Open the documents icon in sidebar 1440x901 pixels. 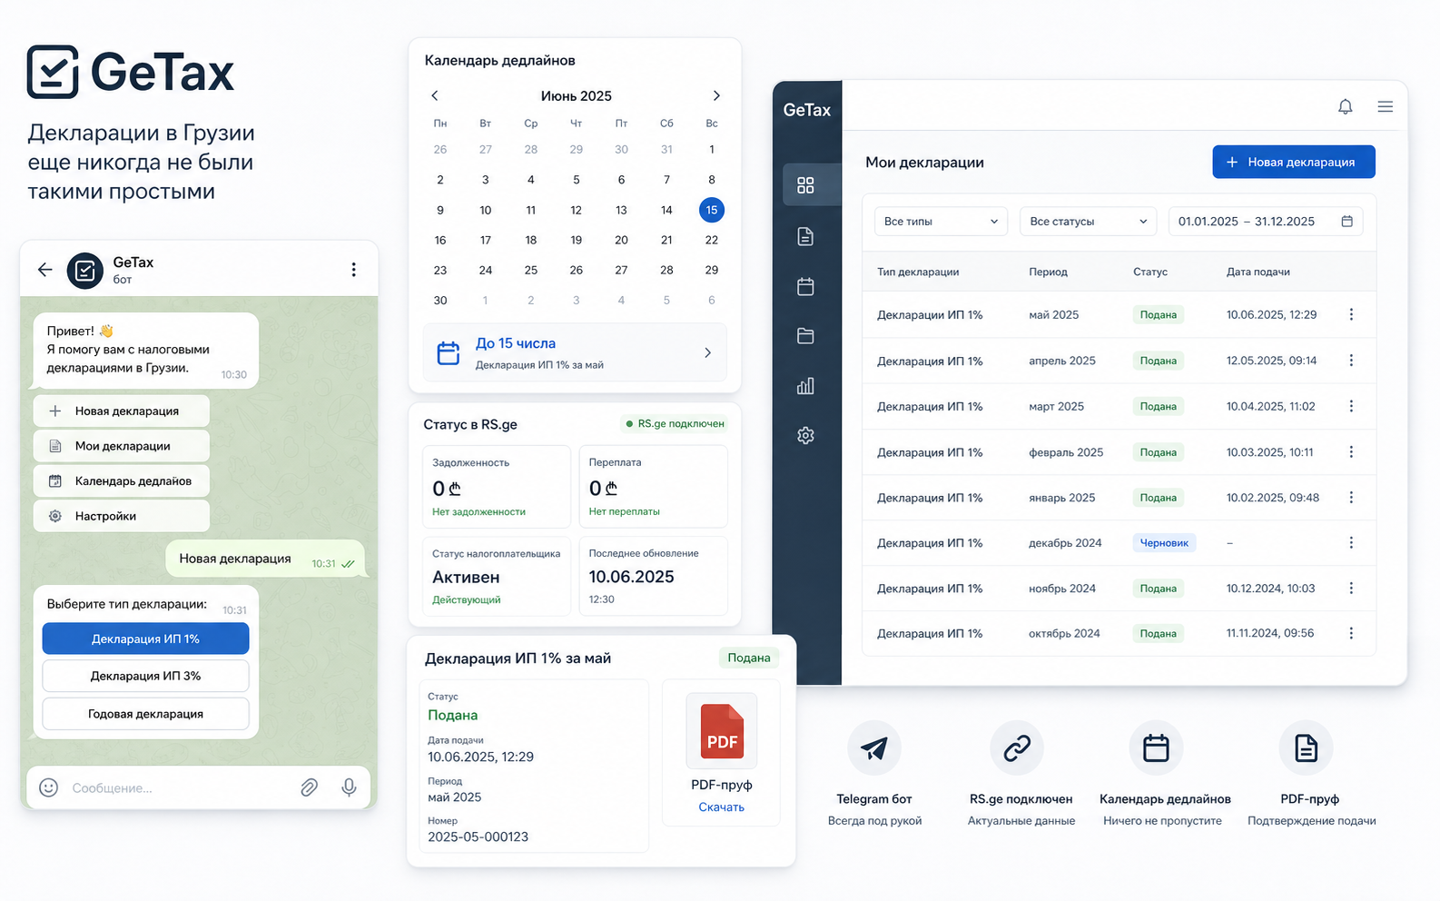coord(805,237)
